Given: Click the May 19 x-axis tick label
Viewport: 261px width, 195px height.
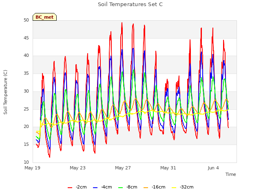Looking at the screenshot, I should tap(33, 168).
